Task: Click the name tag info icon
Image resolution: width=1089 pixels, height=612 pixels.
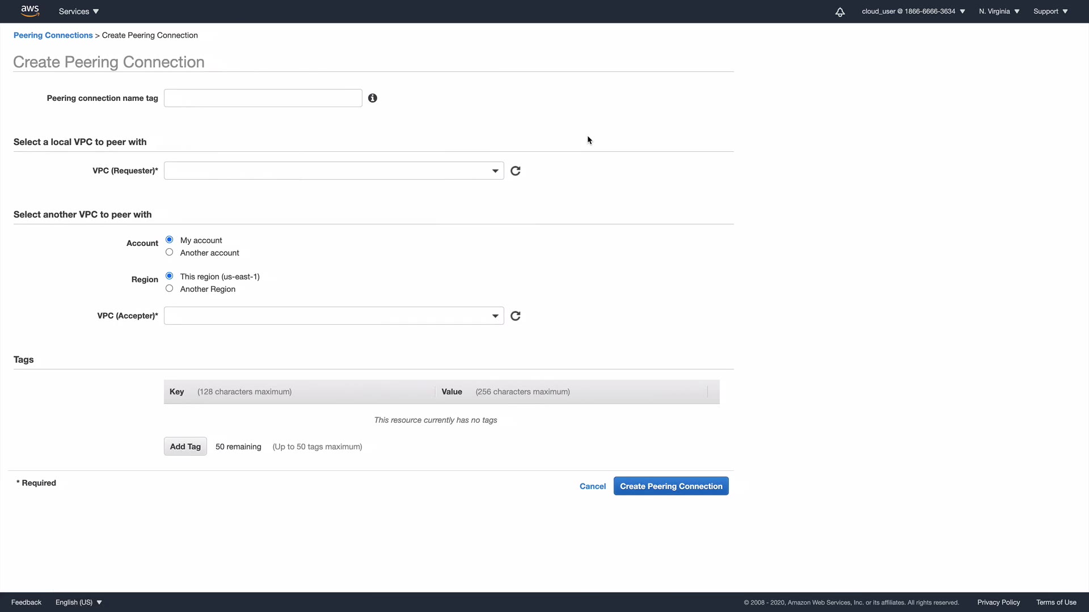Action: point(373,98)
